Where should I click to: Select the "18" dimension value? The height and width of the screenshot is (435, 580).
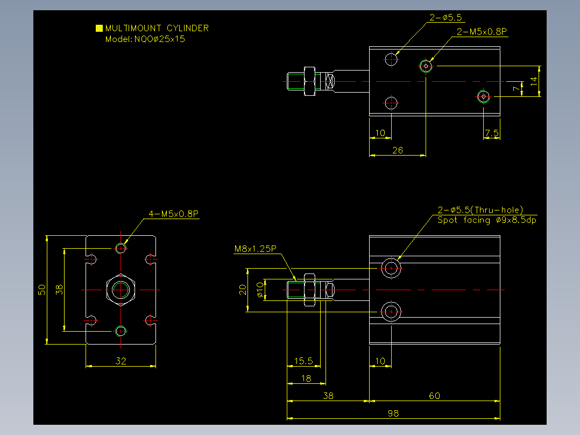click(306, 378)
